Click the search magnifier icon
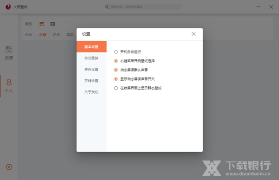This screenshot has height=180, width=279. 107,7
